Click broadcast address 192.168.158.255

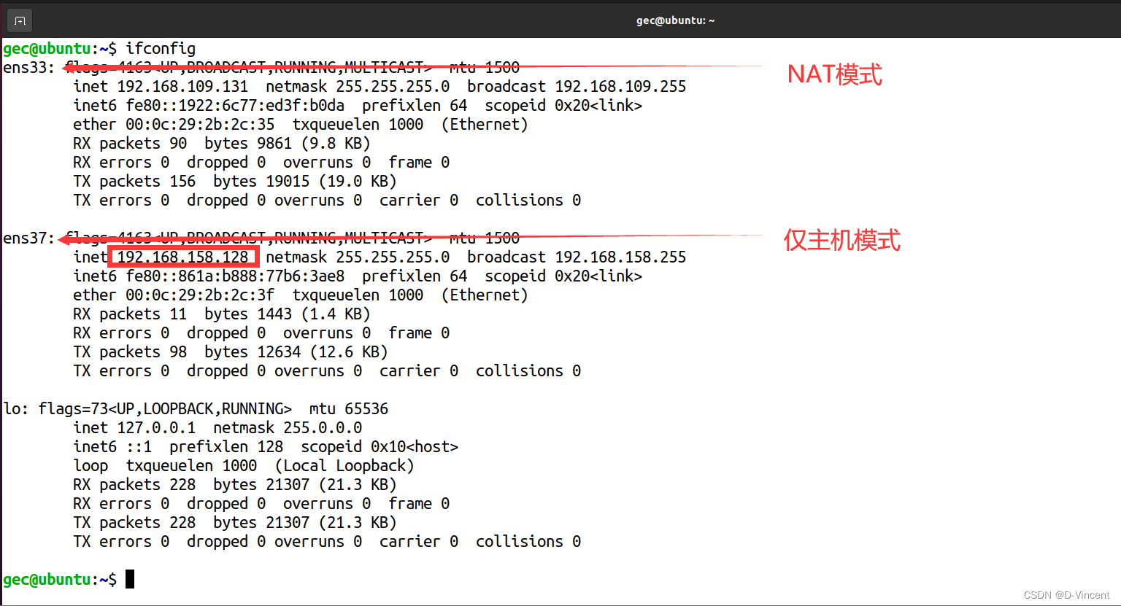click(x=620, y=257)
